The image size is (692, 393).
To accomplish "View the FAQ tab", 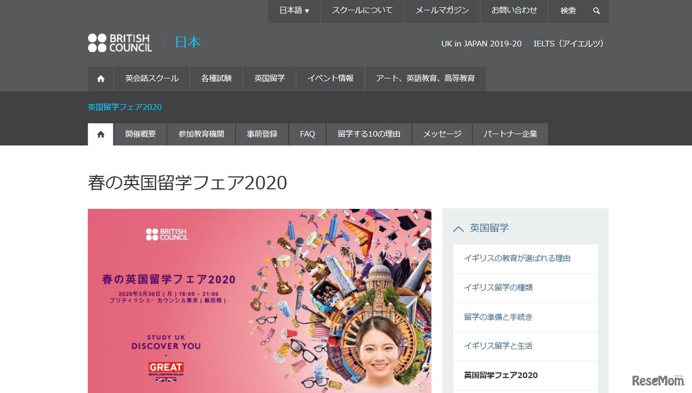I will pos(308,134).
